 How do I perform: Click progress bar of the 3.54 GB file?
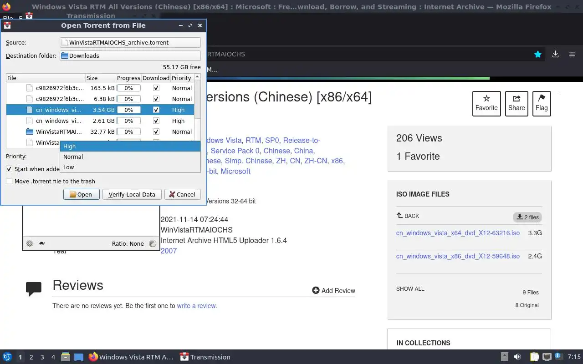[x=129, y=110]
